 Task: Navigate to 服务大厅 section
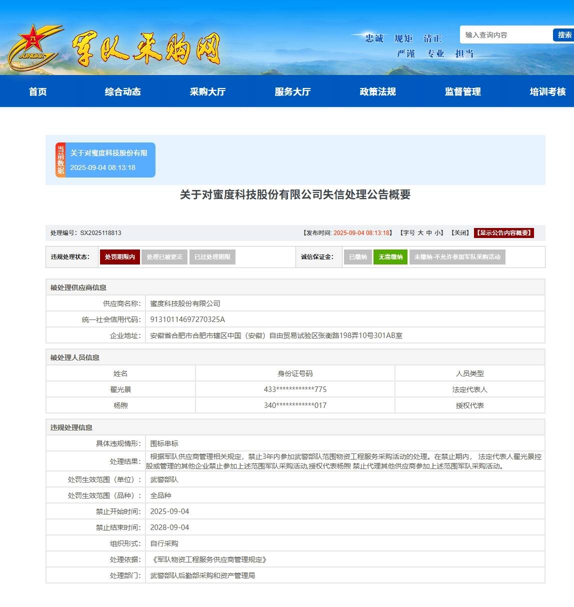pyautogui.click(x=293, y=91)
